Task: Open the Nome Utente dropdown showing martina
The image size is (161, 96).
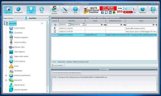Action: click(31, 18)
